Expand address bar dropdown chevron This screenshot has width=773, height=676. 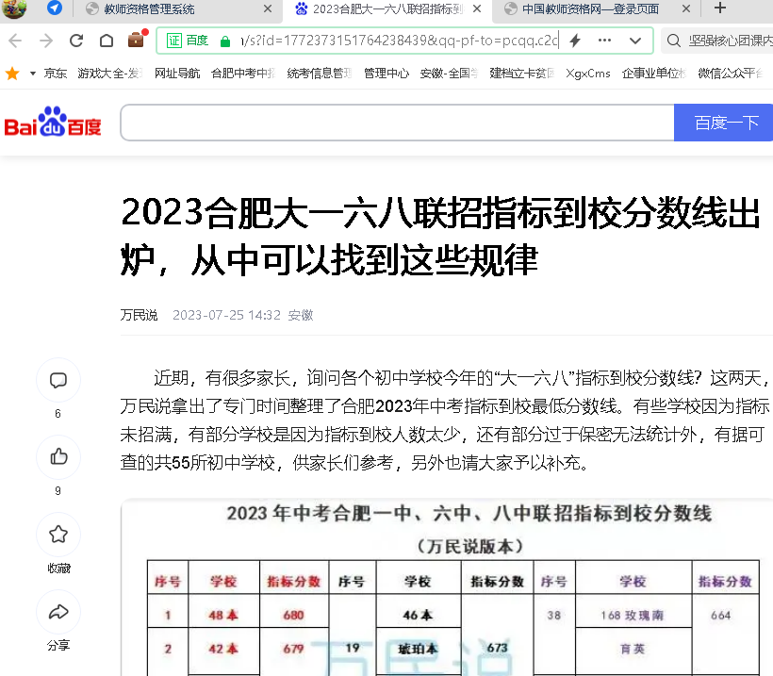coord(635,41)
